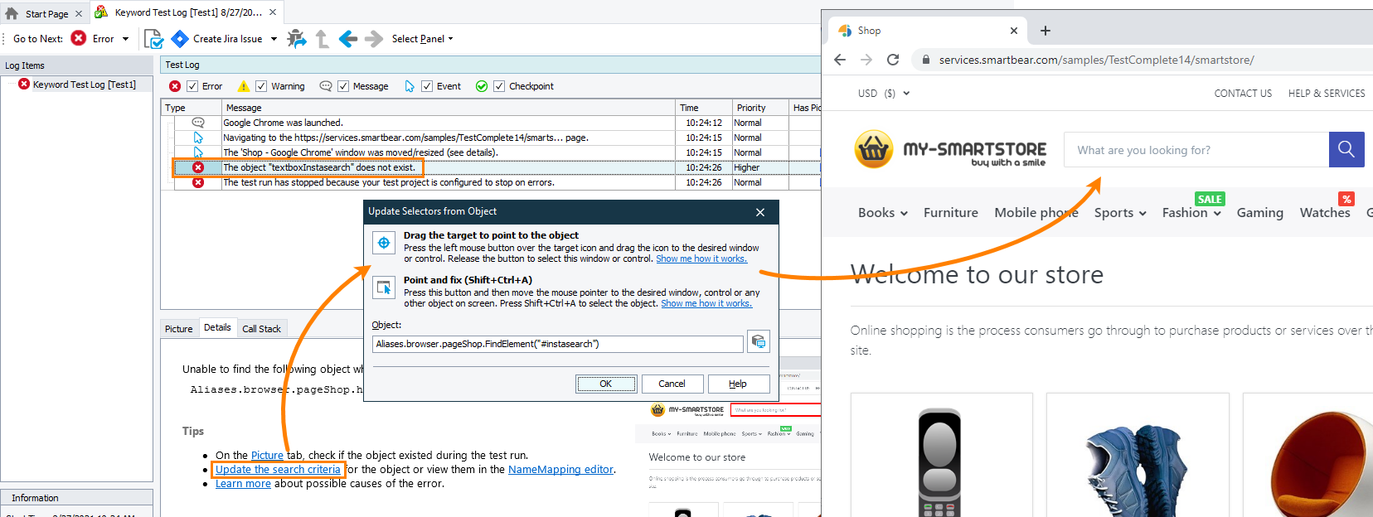This screenshot has width=1373, height=517.
Task: Open the Call Stack tab
Action: click(x=261, y=329)
